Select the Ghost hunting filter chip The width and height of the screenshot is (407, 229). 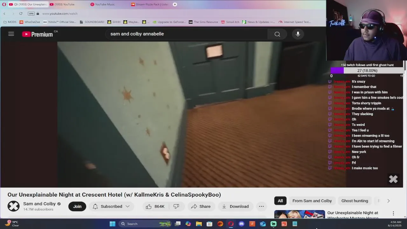point(355,201)
